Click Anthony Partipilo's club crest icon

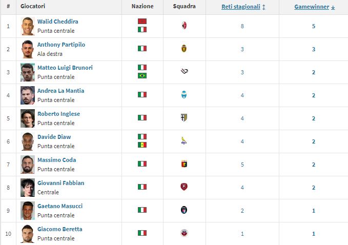click(x=185, y=49)
